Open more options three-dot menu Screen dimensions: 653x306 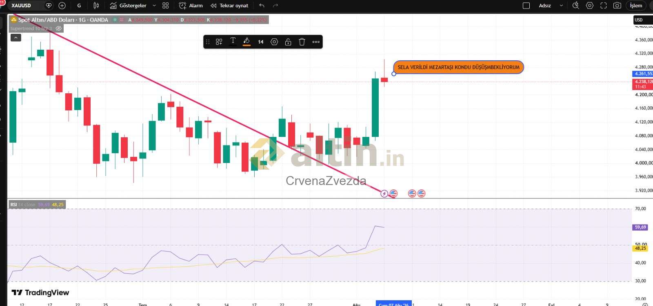tap(316, 42)
